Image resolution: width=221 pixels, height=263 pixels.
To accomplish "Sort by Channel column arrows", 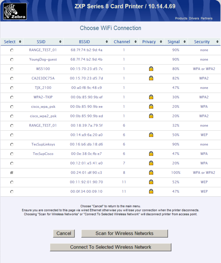I will pyautogui.click(x=136, y=41).
